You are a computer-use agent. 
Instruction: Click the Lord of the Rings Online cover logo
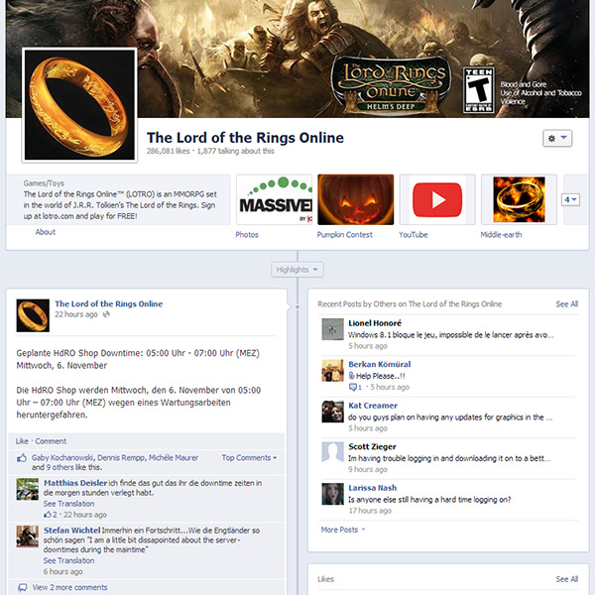coord(391,85)
